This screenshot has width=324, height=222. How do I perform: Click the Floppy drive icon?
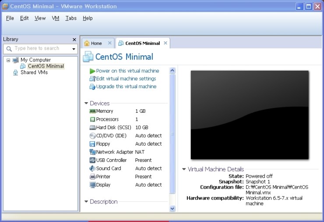click(92, 144)
